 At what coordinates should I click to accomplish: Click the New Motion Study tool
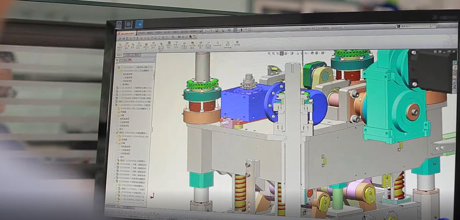(184, 45)
